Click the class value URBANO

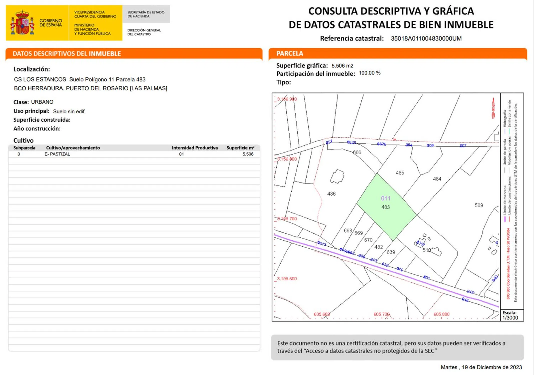42,102
